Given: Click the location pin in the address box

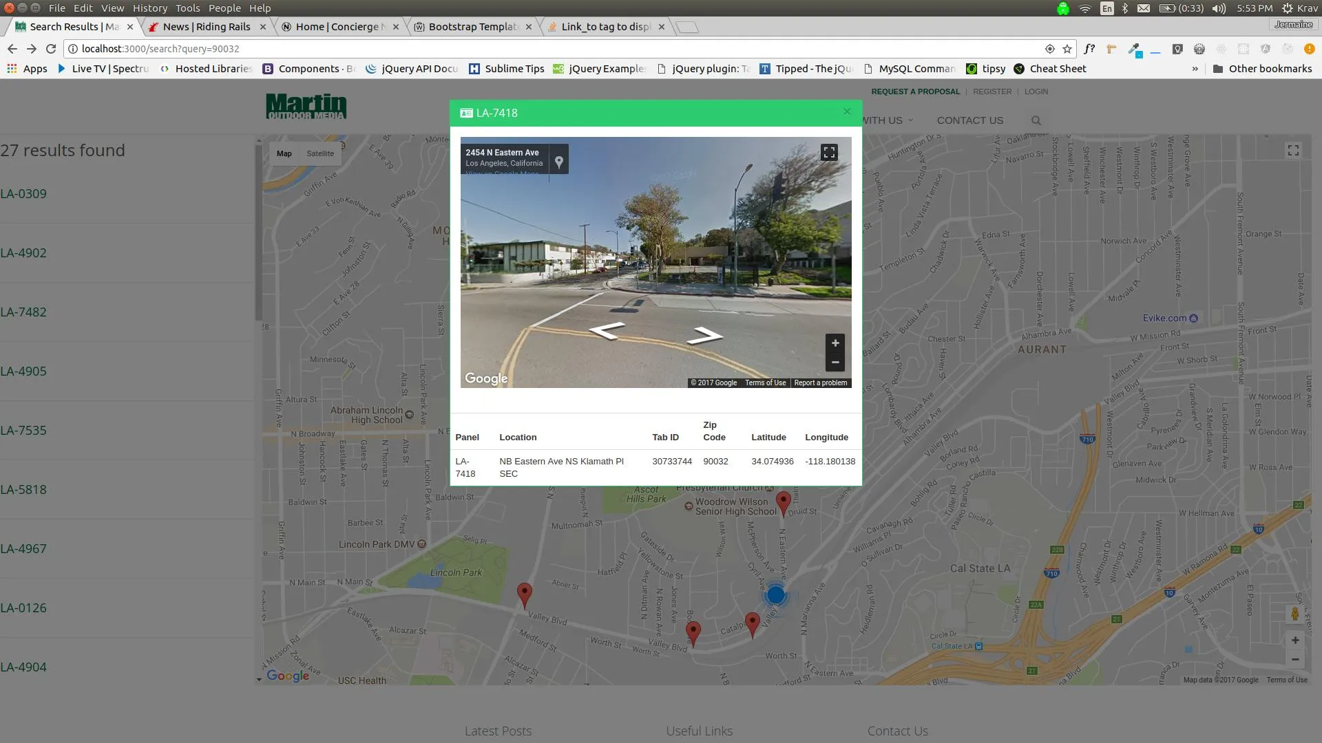Looking at the screenshot, I should coord(559,162).
